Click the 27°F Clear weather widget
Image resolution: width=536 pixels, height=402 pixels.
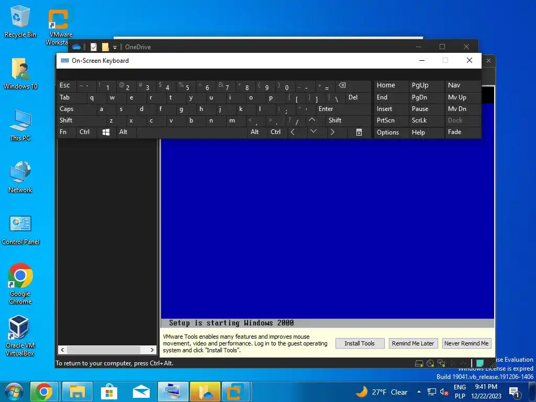382,392
